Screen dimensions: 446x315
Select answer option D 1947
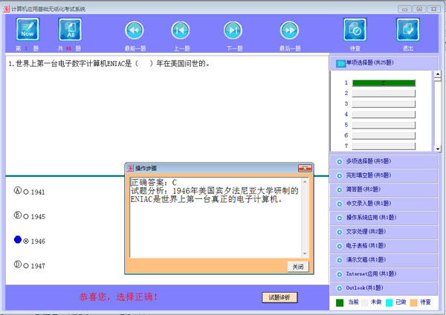pyautogui.click(x=27, y=265)
